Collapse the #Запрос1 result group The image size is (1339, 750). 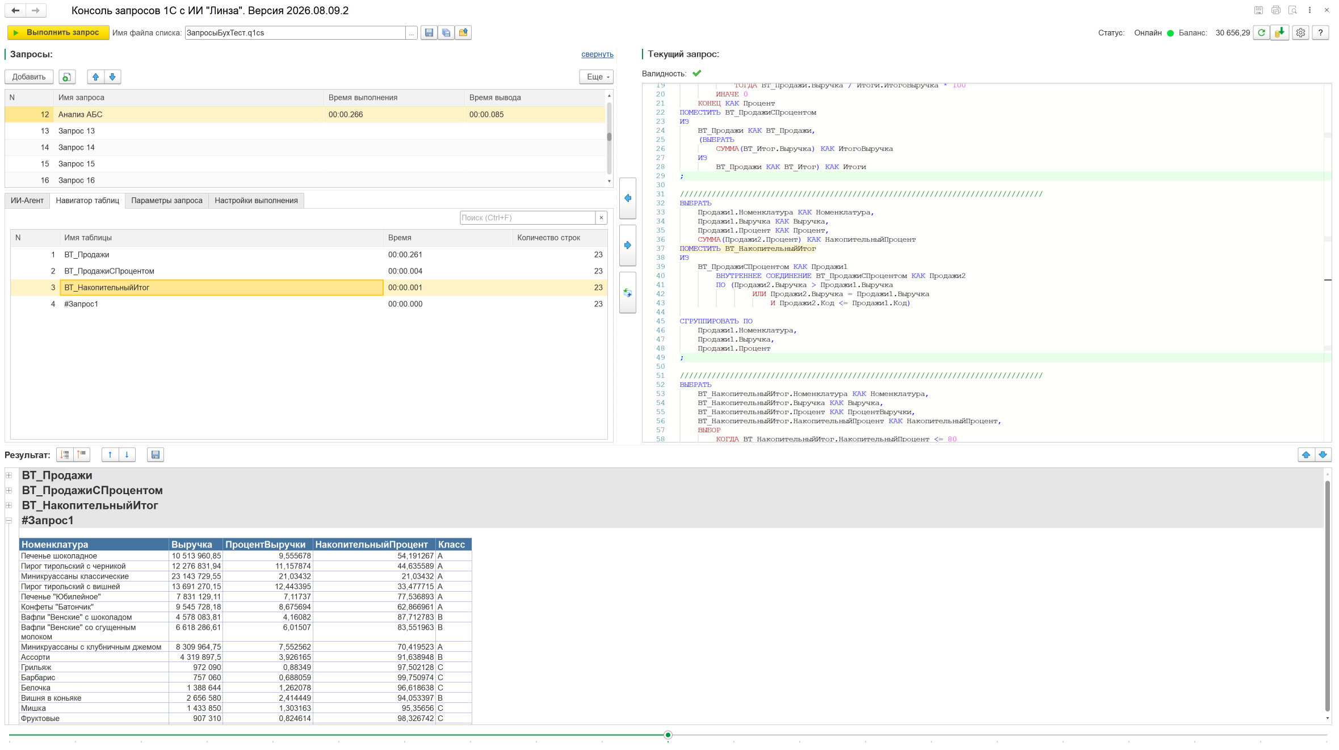9,520
